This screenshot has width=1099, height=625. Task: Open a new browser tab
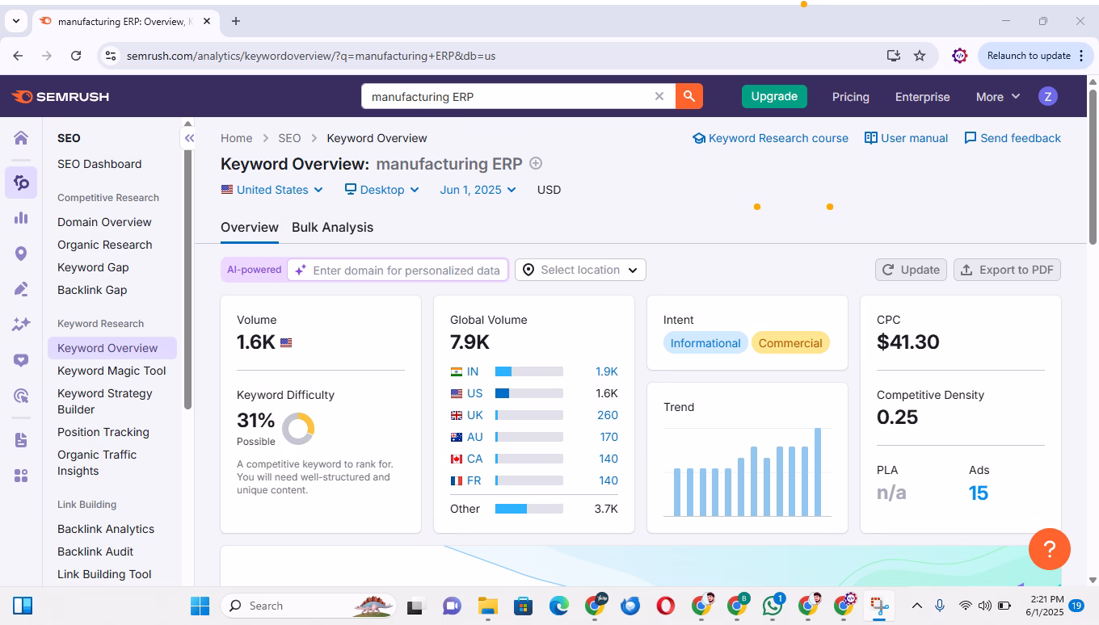(235, 21)
